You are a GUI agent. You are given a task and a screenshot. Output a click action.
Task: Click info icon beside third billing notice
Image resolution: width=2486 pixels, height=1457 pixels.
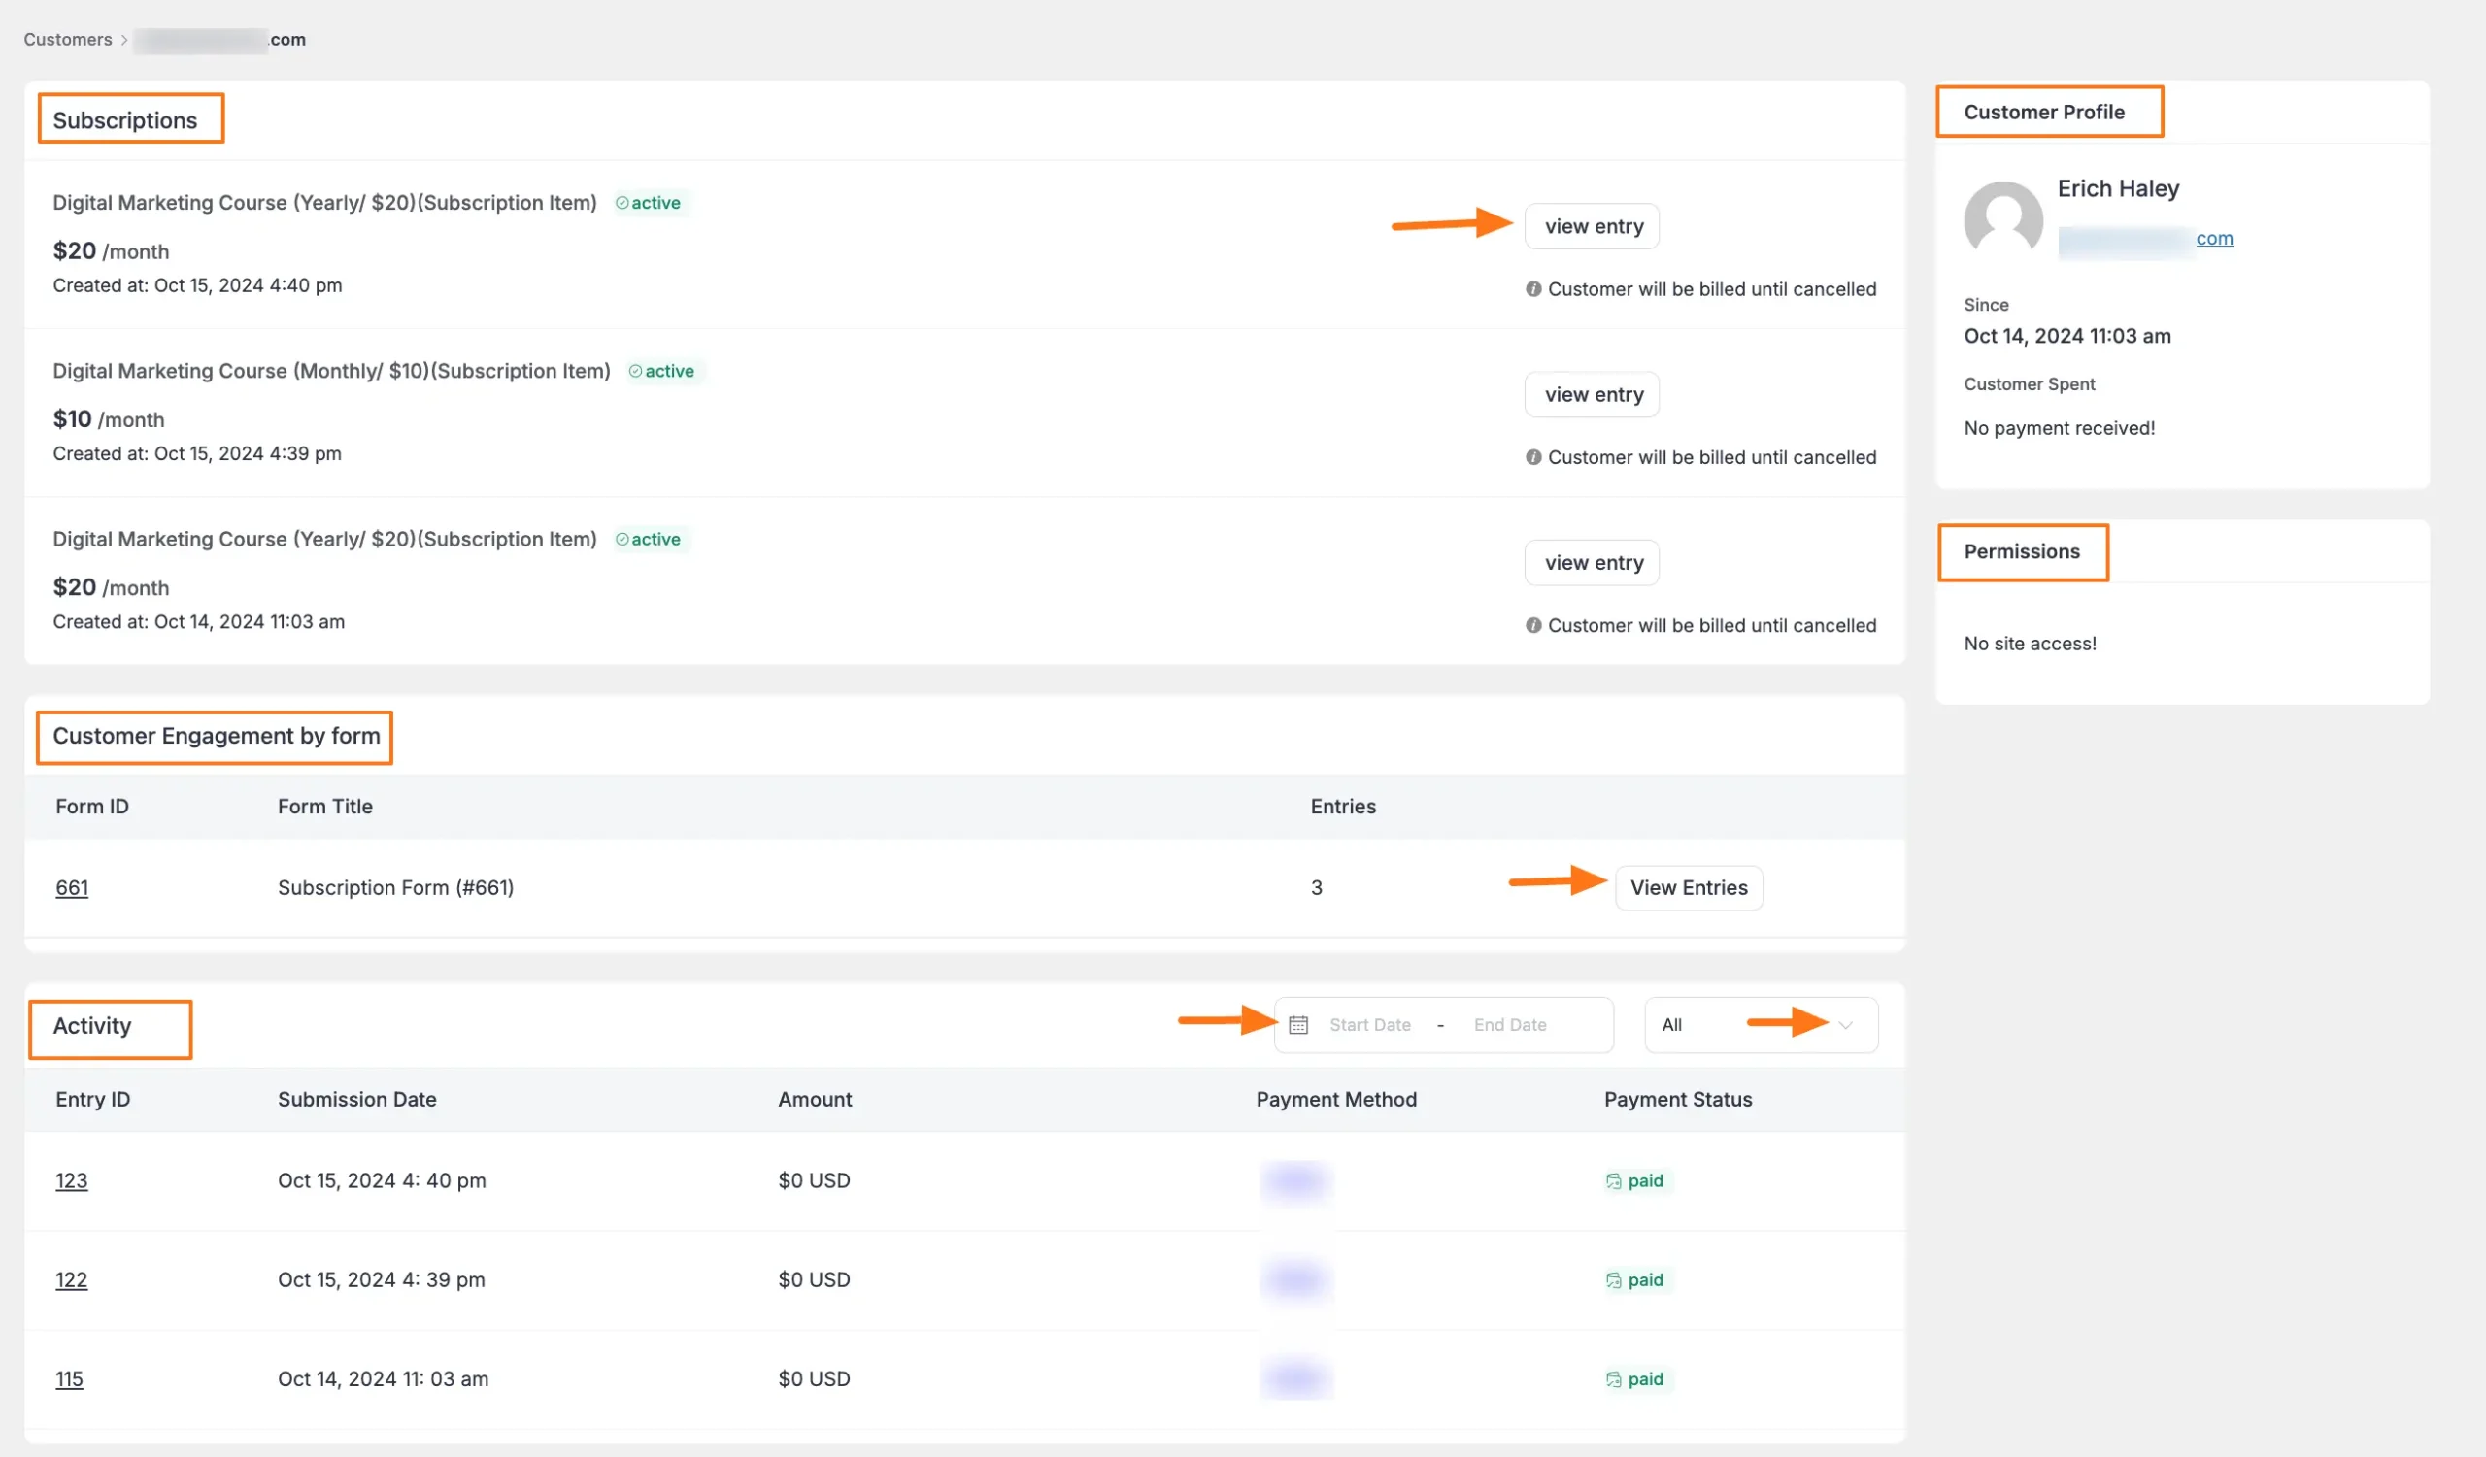1533,625
